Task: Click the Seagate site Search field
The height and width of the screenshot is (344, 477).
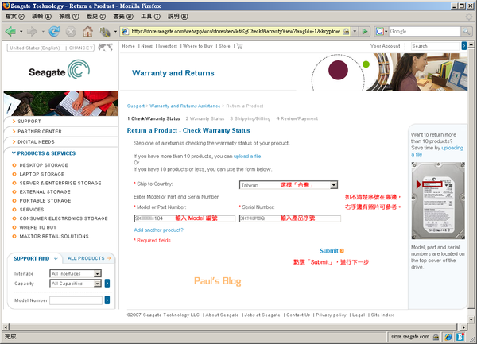Action: (435, 46)
